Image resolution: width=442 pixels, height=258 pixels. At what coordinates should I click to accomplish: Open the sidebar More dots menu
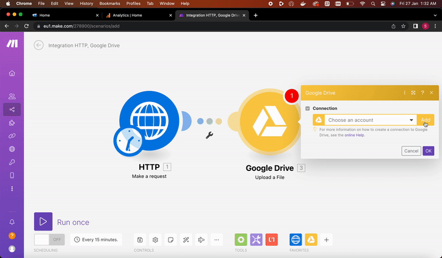point(12,189)
